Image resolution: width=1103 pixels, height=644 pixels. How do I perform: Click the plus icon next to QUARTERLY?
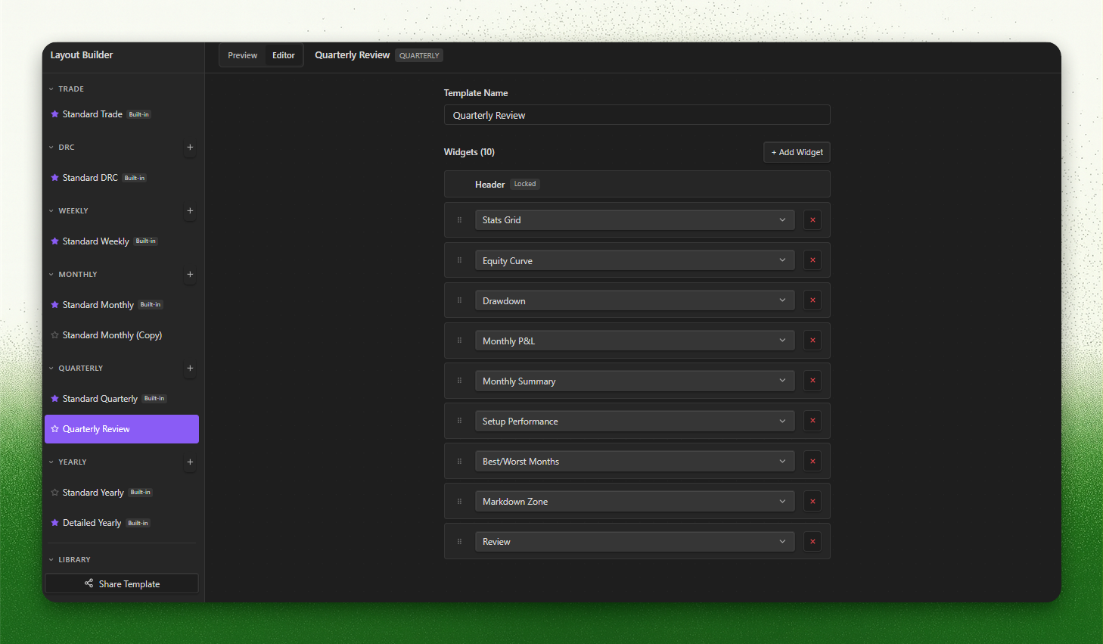pos(190,369)
